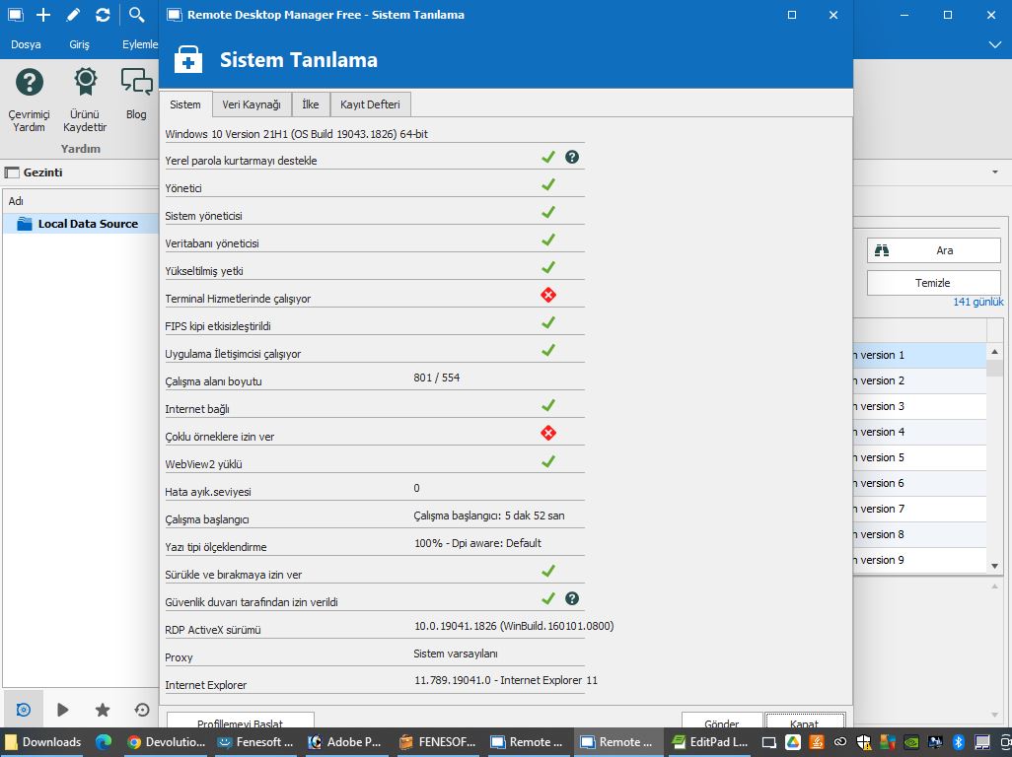The height and width of the screenshot is (757, 1012).
Task: Click the pencil edit icon in quick access toolbar
Action: pos(73,15)
